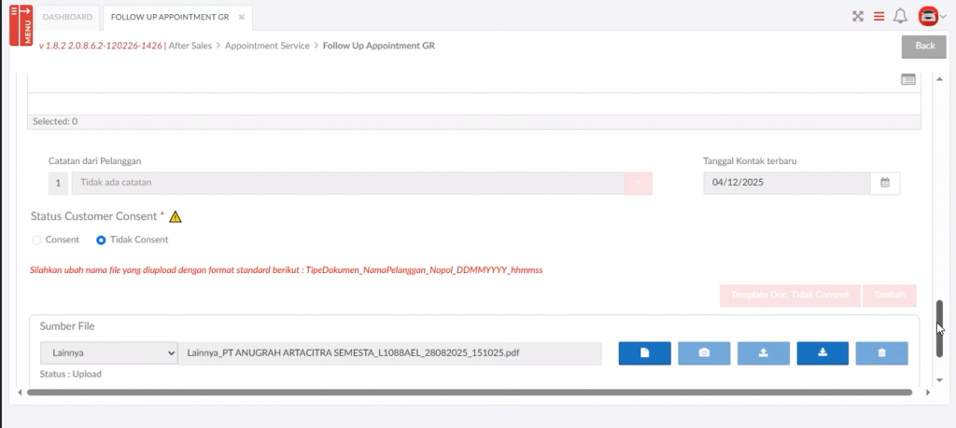Click the horizontal scrollbar at the bottom
Screen dimensions: 956x428
[x=467, y=393]
